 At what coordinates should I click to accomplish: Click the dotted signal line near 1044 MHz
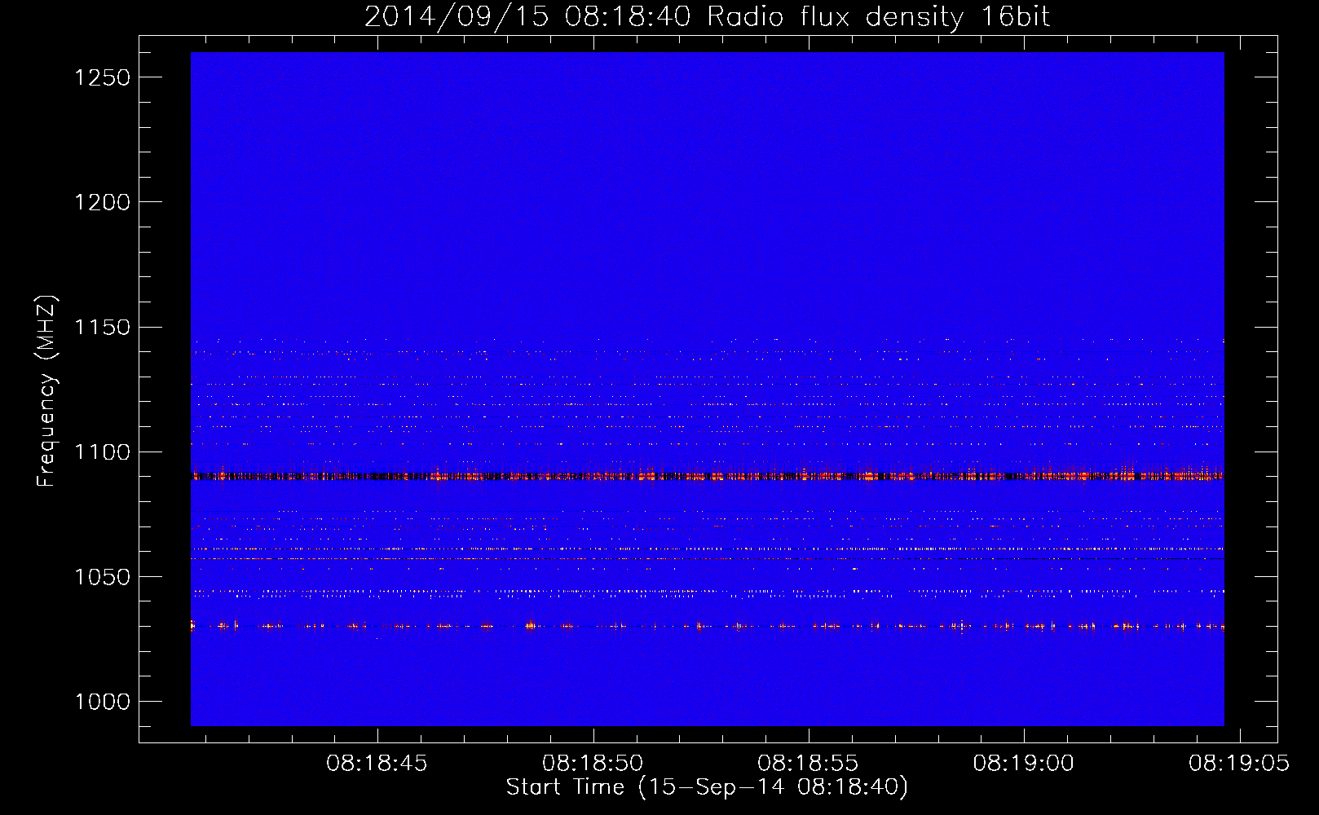708,591
